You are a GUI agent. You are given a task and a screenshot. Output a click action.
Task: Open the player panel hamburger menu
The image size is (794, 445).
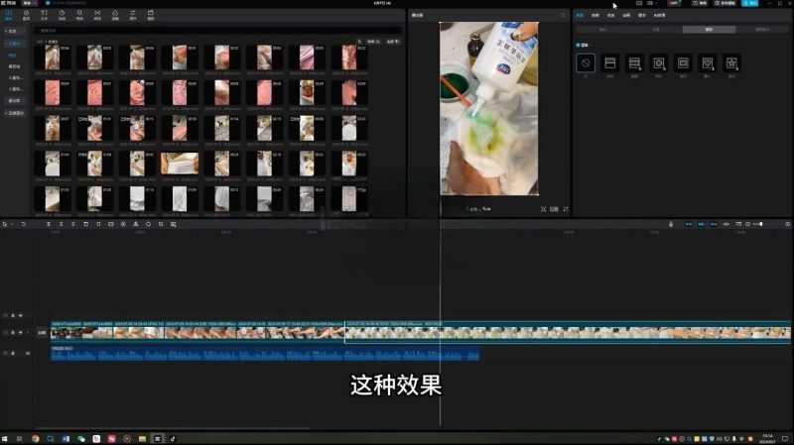pyautogui.click(x=563, y=15)
